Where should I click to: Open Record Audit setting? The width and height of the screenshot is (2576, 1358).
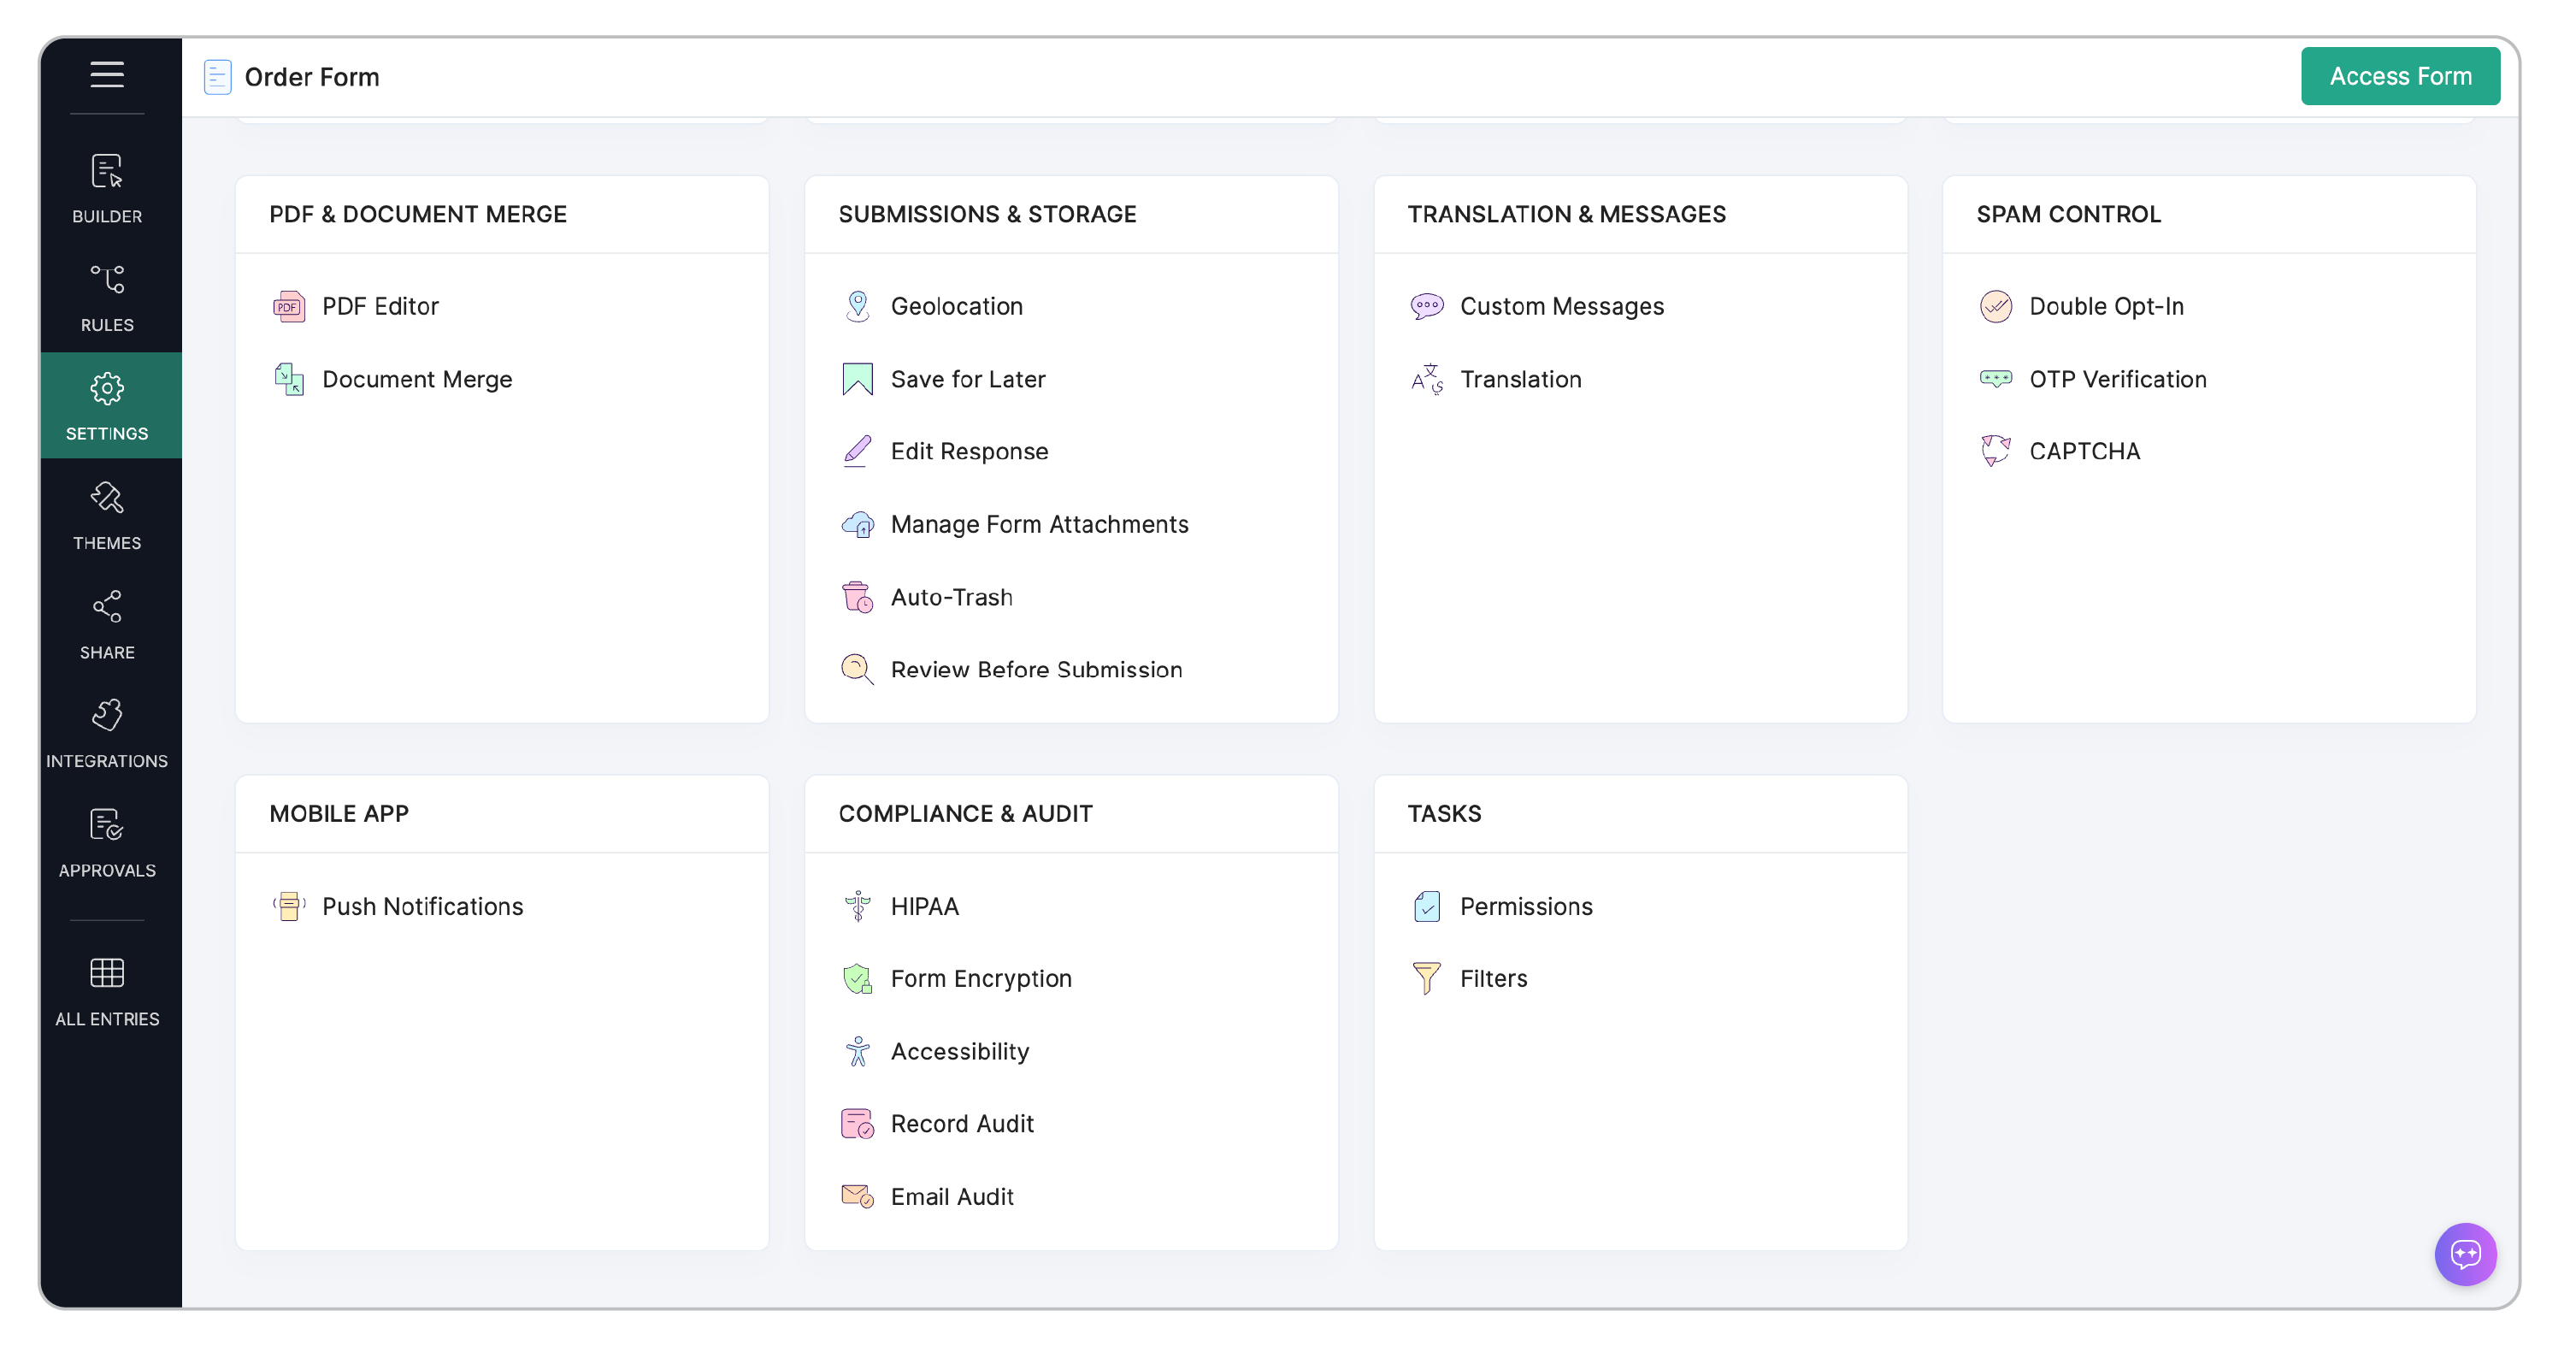click(x=962, y=1124)
